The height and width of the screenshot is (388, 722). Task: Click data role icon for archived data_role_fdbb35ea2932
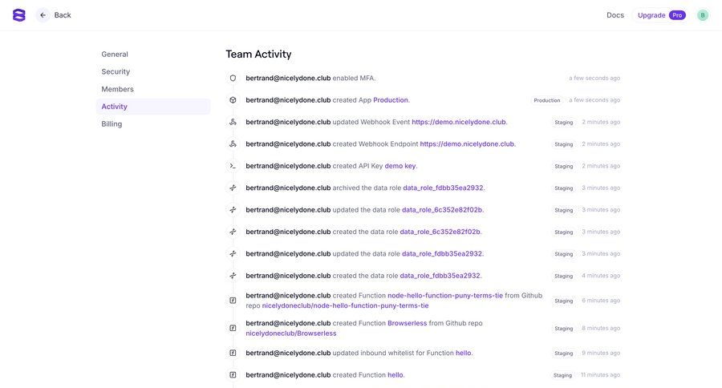click(233, 188)
